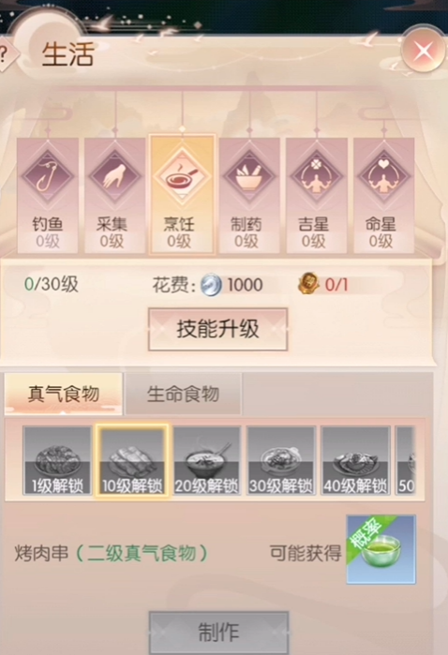Viewport: 448px width, 655px height.
Task: Close the 生活 panel
Action: pyautogui.click(x=423, y=52)
